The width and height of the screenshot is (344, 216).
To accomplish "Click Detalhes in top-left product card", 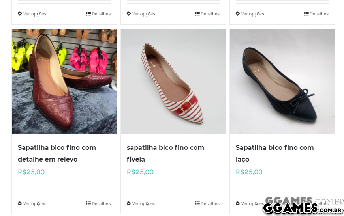I will pyautogui.click(x=101, y=14).
